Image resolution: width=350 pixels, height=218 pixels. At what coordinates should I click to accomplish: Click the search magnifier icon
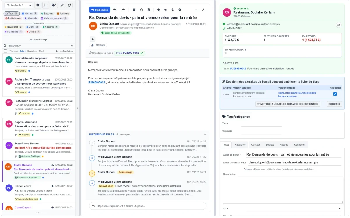tap(5, 46)
